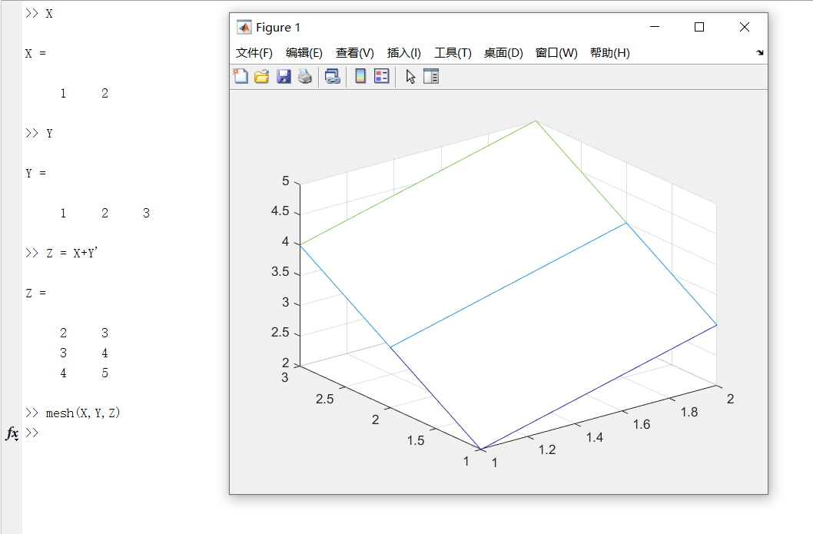The image size is (813, 534).
Task: Minimize the Figure 1 window
Action: pos(655,27)
